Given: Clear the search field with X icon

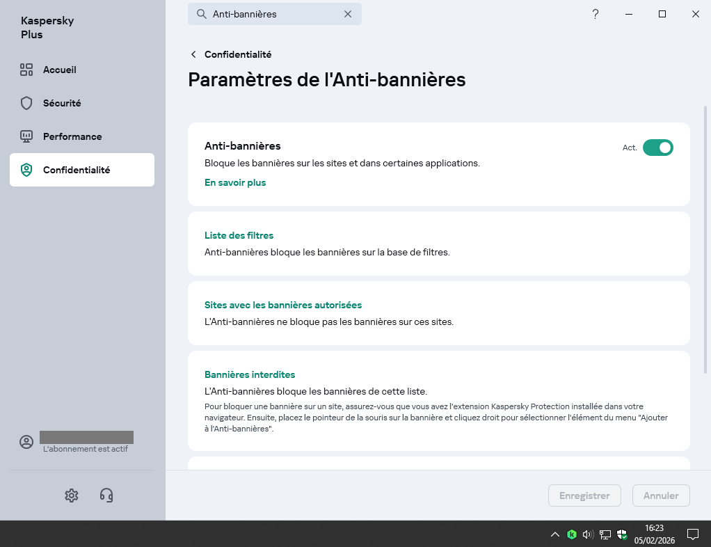Looking at the screenshot, I should 348,14.
